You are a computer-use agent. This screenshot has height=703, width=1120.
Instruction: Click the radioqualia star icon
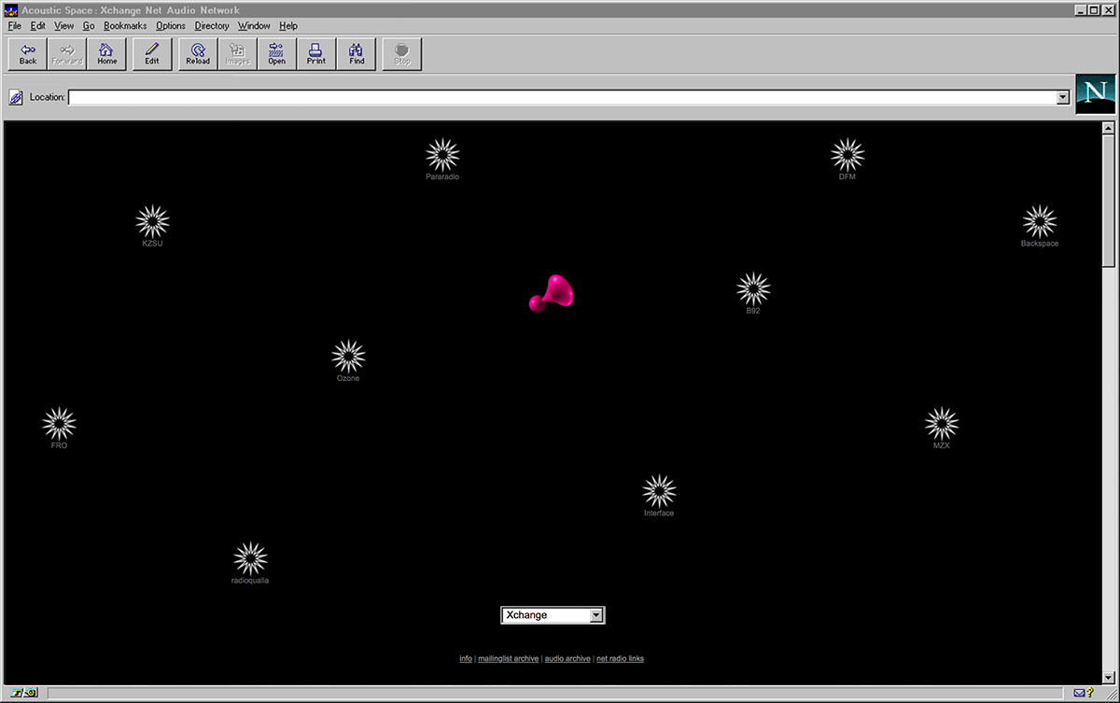point(250,558)
